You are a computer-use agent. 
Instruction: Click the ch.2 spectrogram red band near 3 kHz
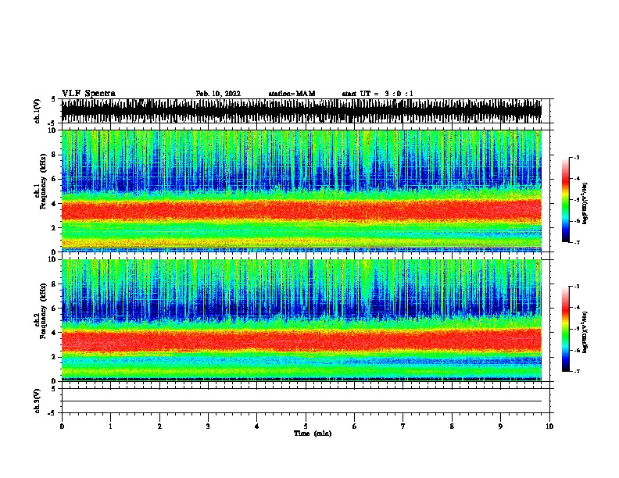click(x=302, y=340)
